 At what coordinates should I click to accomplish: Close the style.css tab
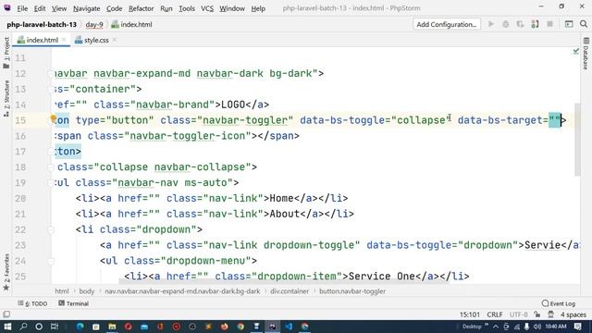(115, 40)
